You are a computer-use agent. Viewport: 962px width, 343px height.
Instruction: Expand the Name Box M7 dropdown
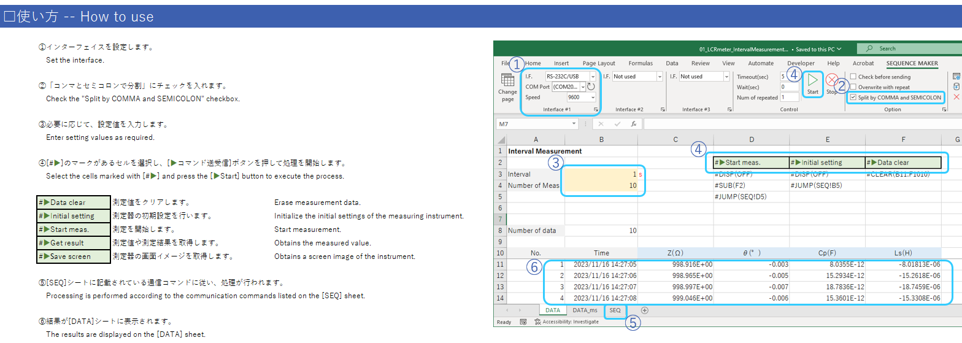pos(574,124)
